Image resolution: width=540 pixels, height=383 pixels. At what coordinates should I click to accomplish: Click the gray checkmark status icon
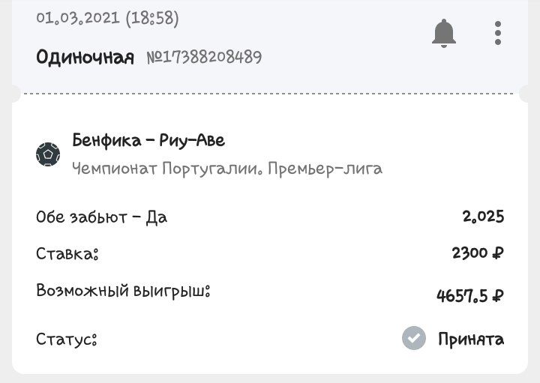(413, 339)
